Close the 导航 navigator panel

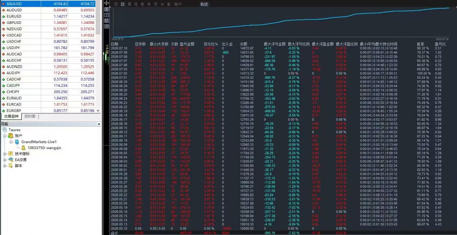point(99,124)
